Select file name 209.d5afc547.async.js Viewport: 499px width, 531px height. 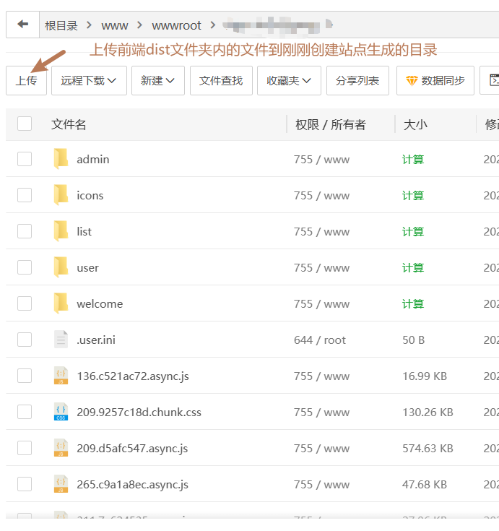tap(132, 449)
